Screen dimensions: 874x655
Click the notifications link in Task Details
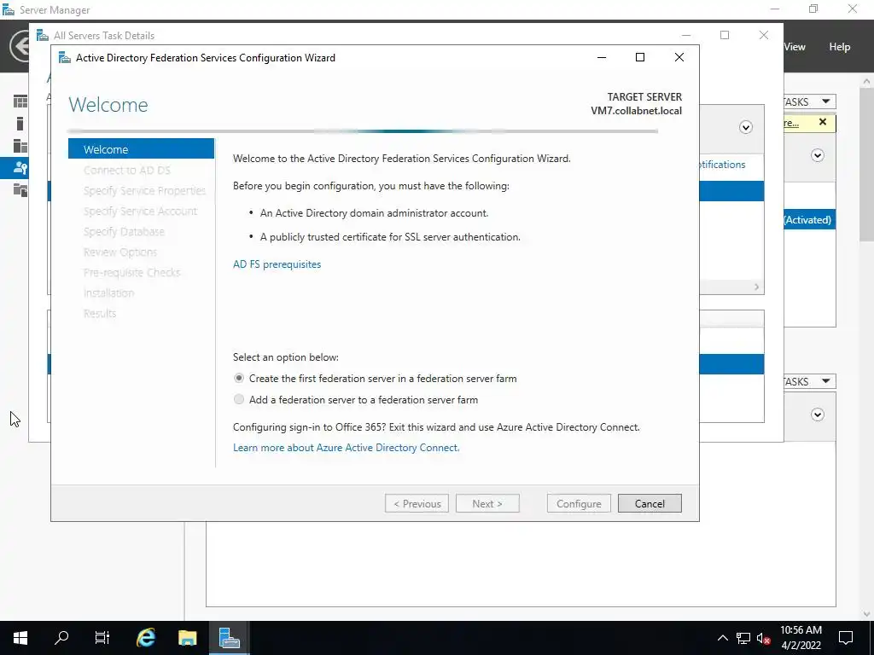(722, 165)
